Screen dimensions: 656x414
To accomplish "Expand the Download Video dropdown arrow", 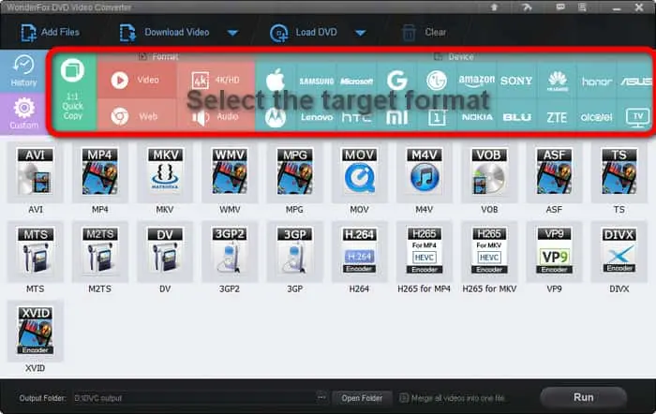I will click(233, 33).
